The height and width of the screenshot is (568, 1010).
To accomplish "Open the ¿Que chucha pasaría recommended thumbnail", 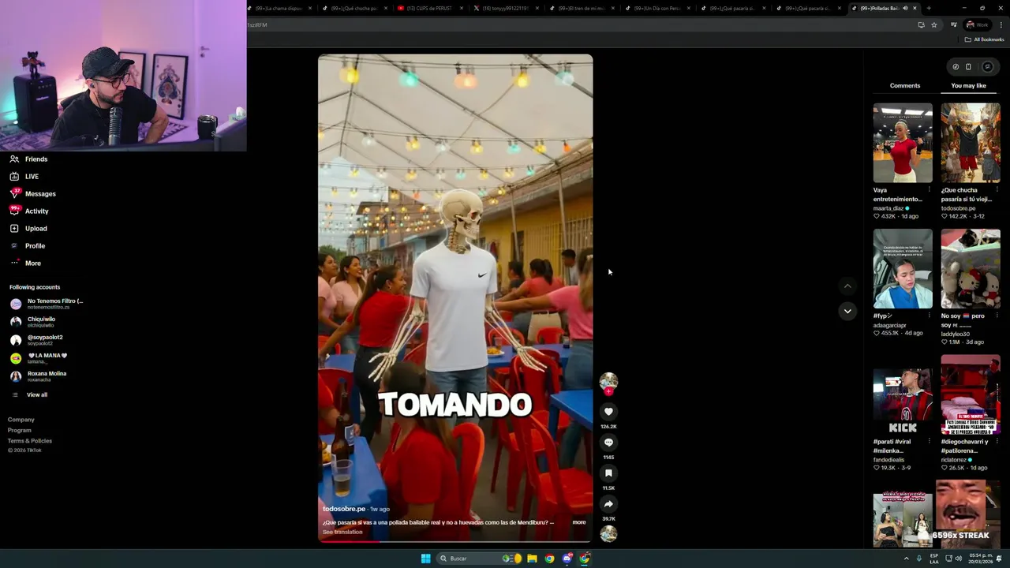I will pyautogui.click(x=971, y=143).
